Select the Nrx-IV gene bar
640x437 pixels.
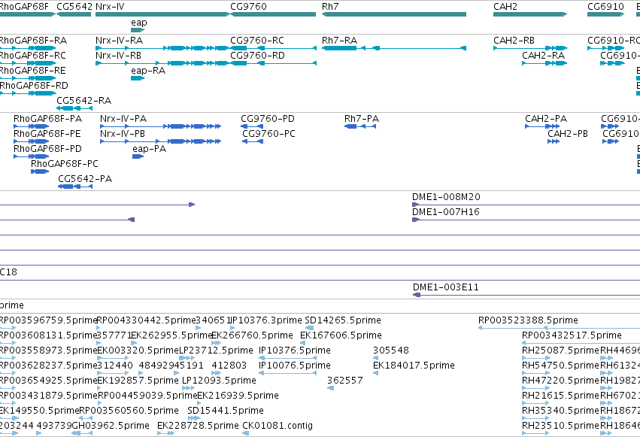point(162,14)
